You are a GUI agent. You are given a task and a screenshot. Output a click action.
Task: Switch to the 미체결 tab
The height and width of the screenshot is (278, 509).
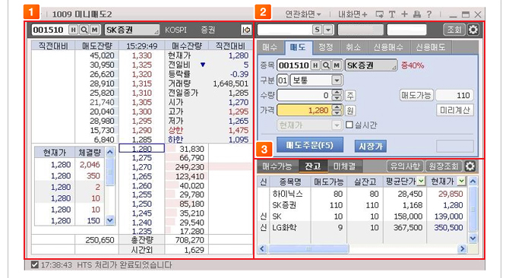pos(344,166)
